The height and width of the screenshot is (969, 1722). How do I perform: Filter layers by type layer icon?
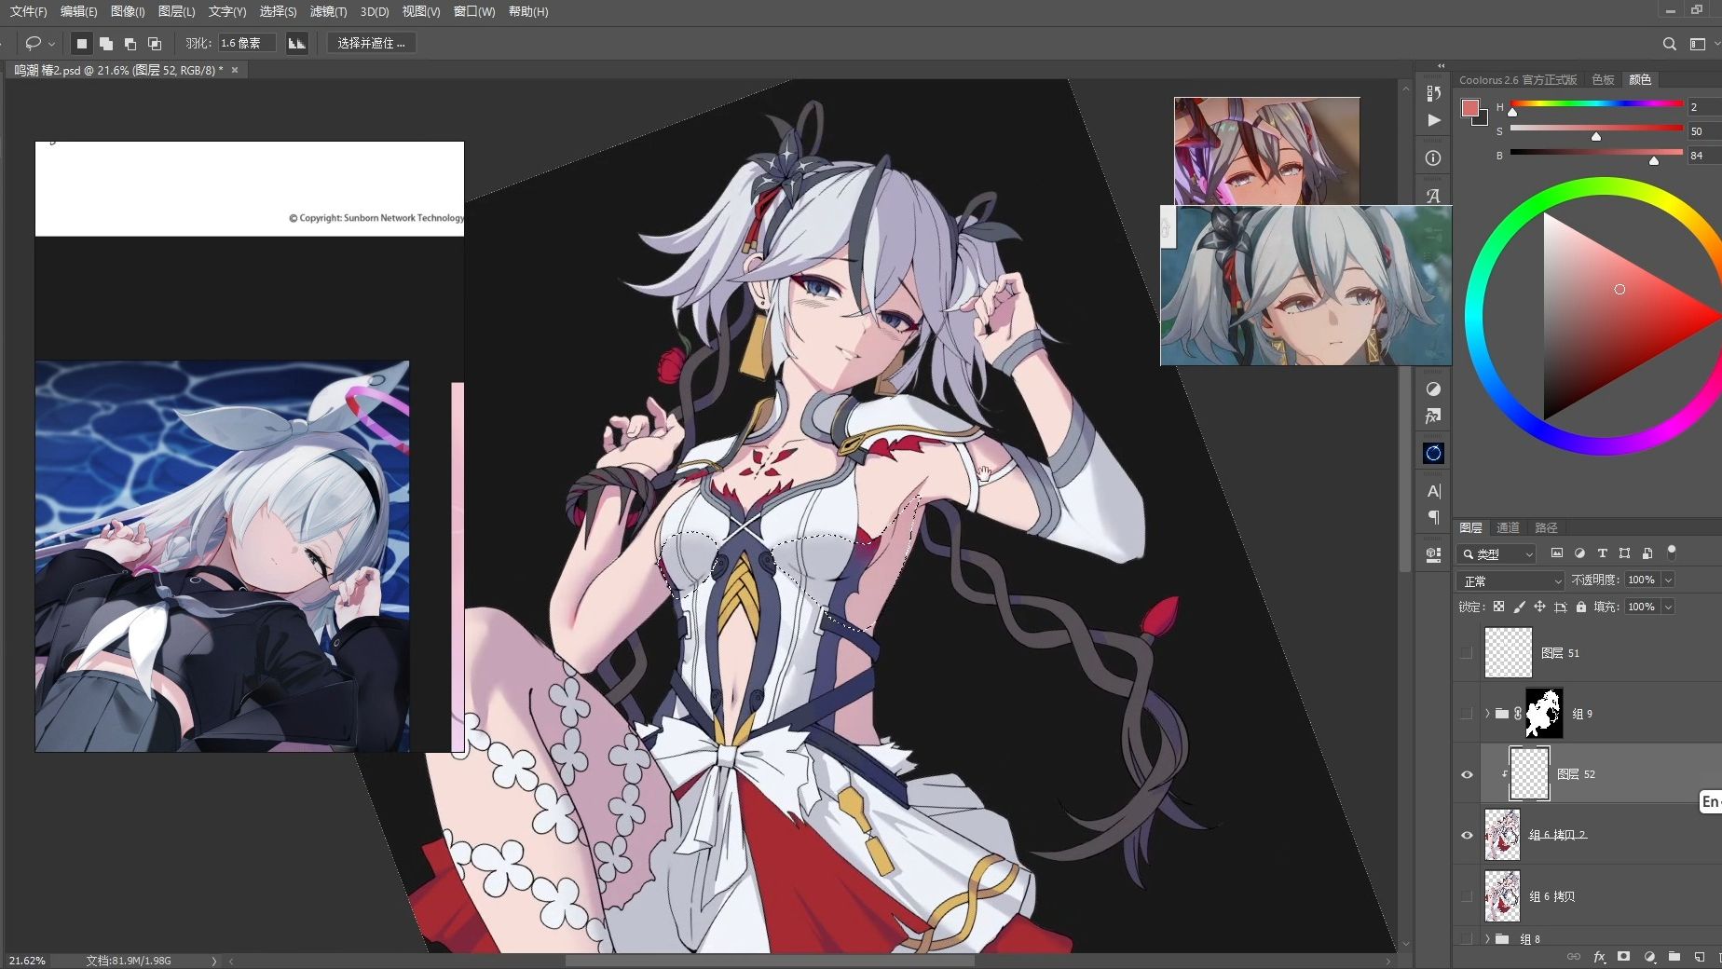tap(1602, 553)
